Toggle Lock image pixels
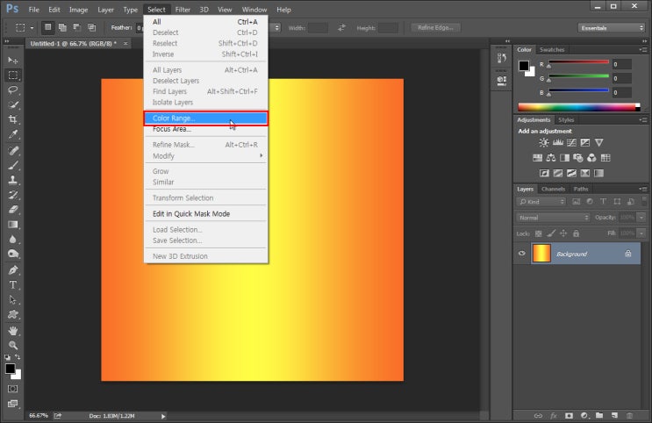 coord(551,233)
